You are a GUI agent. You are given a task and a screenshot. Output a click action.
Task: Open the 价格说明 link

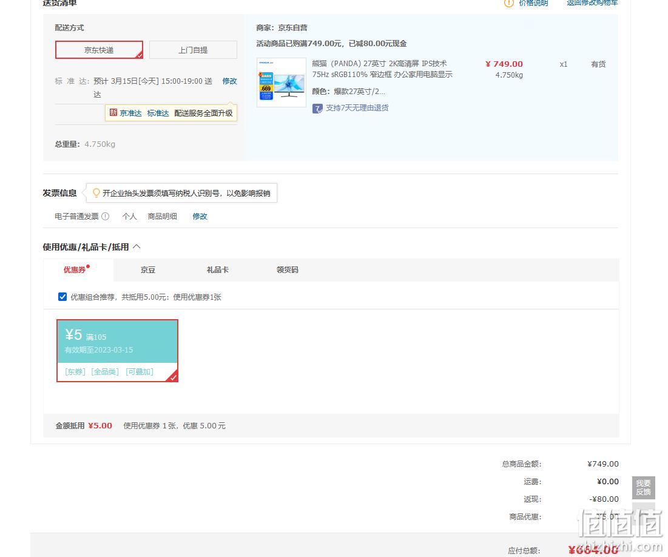click(533, 3)
